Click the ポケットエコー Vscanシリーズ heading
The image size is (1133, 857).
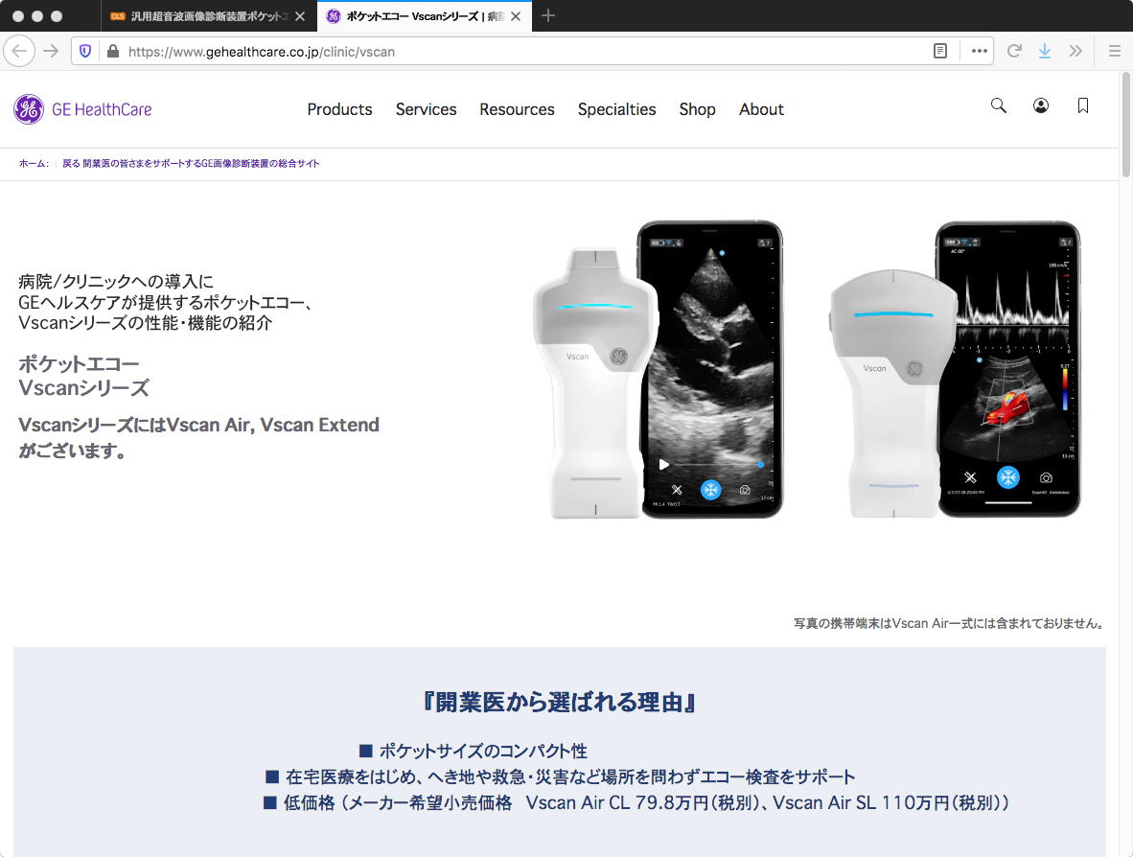point(83,376)
